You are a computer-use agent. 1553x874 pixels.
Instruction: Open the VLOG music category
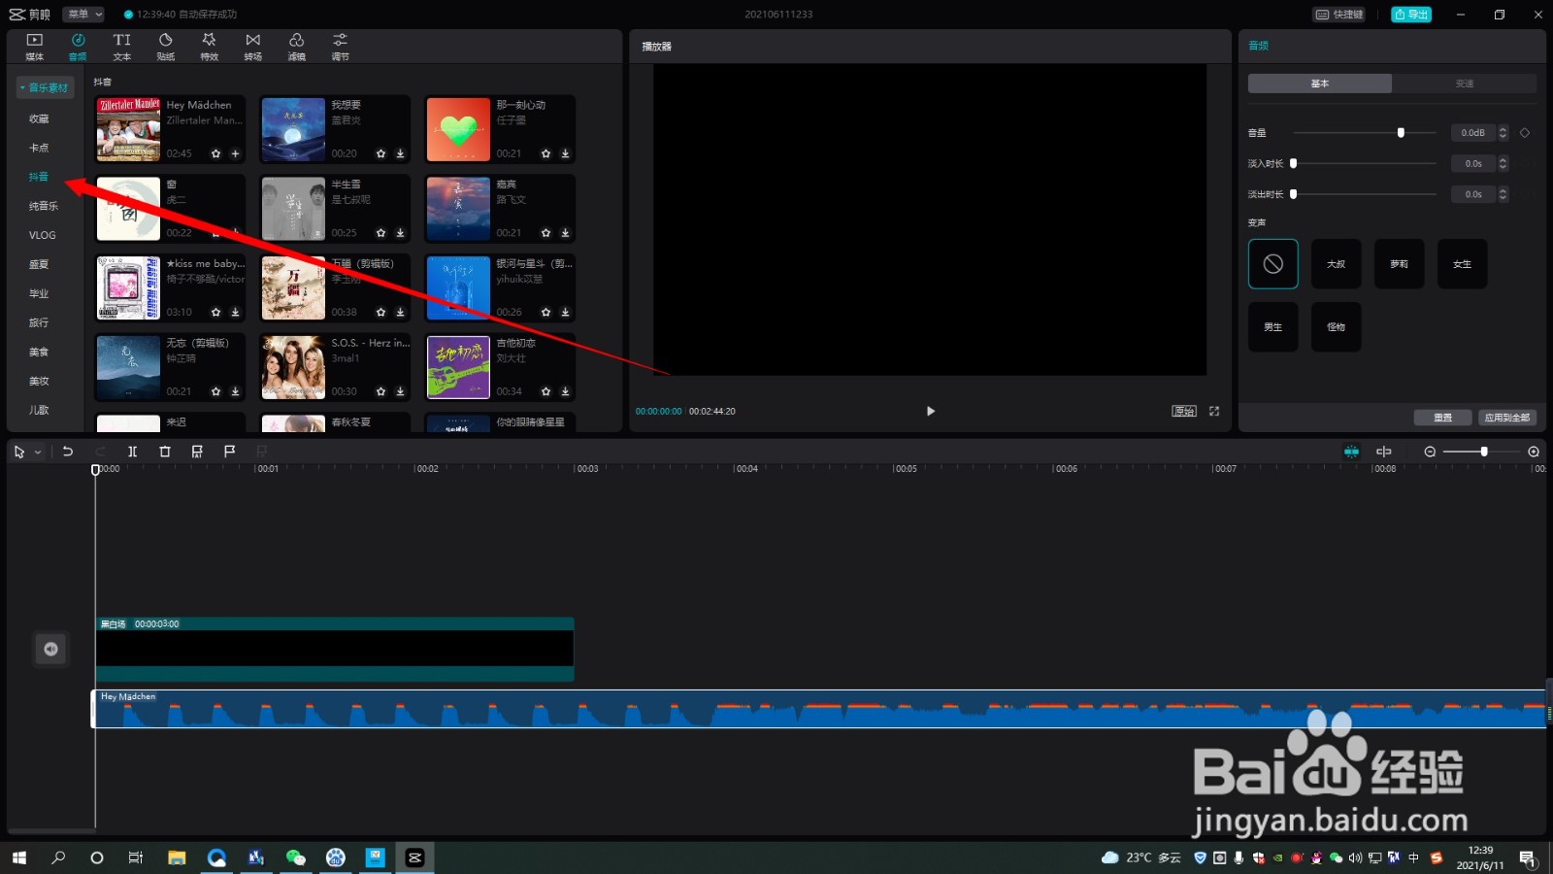pyautogui.click(x=43, y=235)
